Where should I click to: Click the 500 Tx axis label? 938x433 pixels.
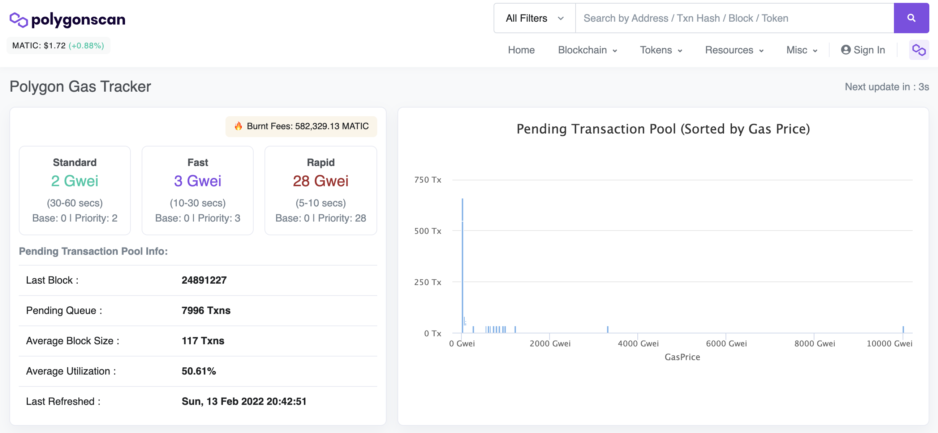click(x=427, y=231)
